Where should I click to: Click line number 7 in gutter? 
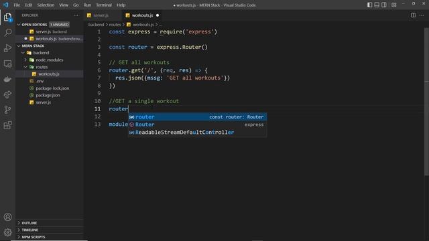99,78
